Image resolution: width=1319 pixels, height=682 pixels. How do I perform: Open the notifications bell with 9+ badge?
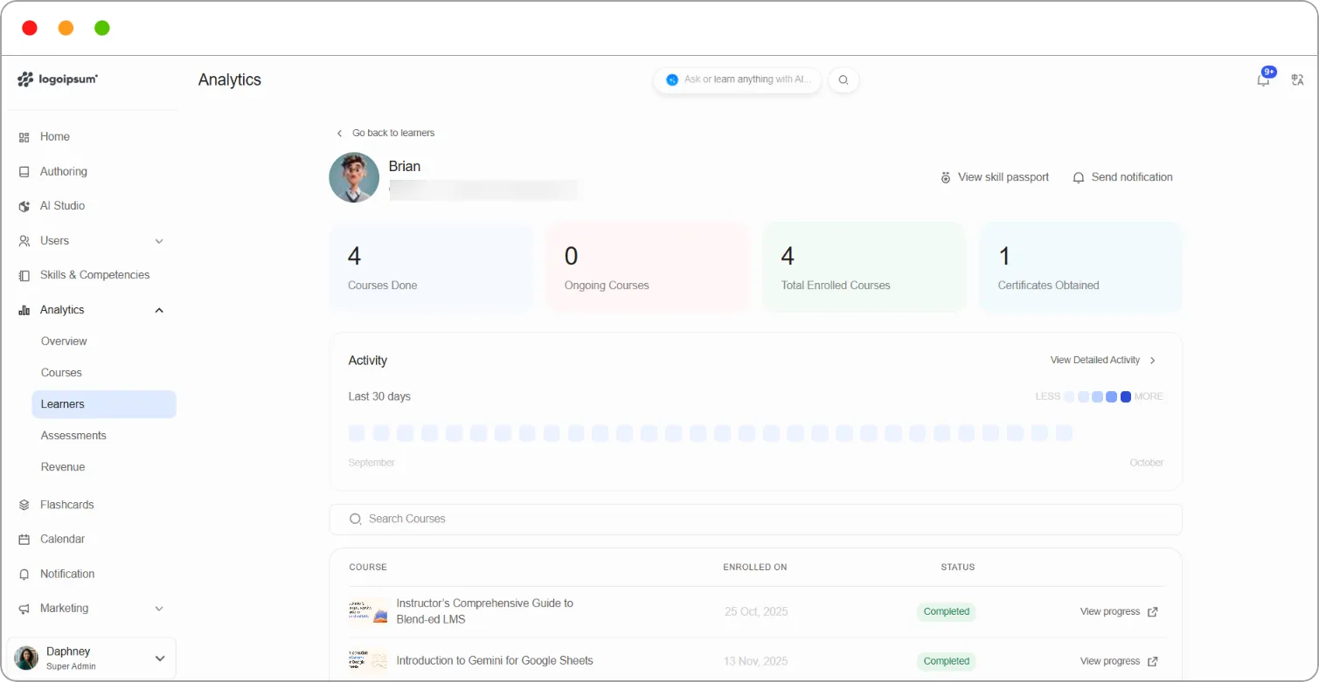1264,79
